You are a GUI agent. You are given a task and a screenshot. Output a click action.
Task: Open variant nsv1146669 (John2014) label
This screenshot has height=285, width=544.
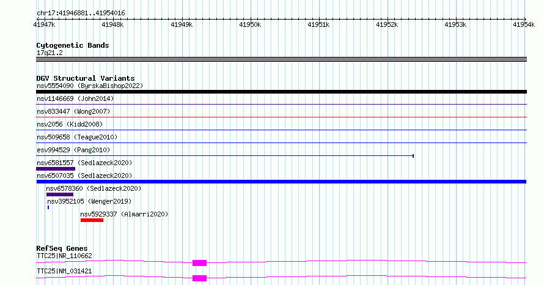(75, 98)
